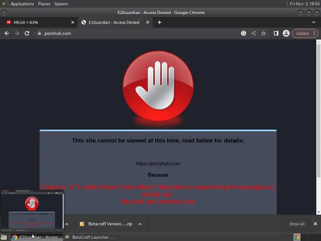Switch to the MEGA 83% tab

pyautogui.click(x=39, y=22)
